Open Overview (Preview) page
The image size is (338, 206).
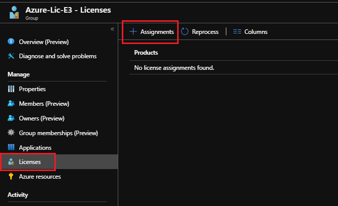(44, 42)
